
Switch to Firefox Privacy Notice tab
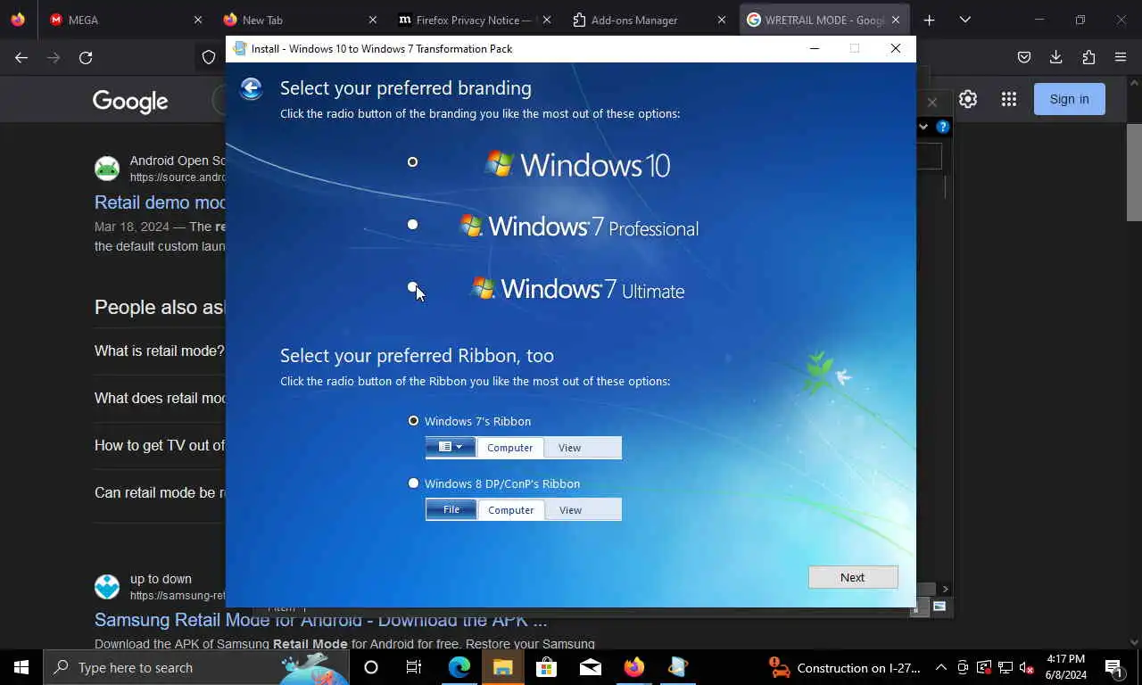coord(474,20)
